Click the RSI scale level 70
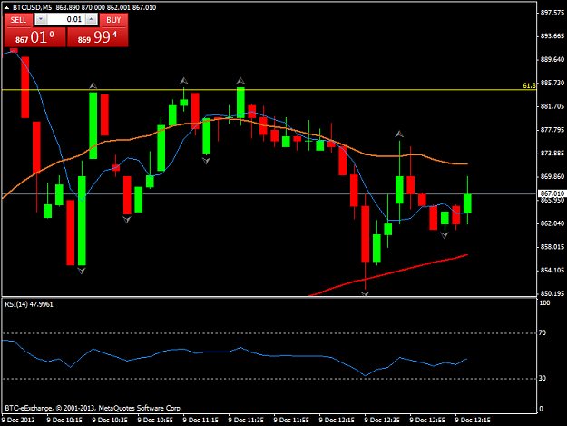This screenshot has height=426, width=567. (542, 333)
